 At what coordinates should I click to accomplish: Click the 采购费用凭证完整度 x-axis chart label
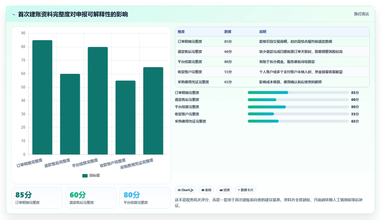pyautogui.click(x=137, y=164)
